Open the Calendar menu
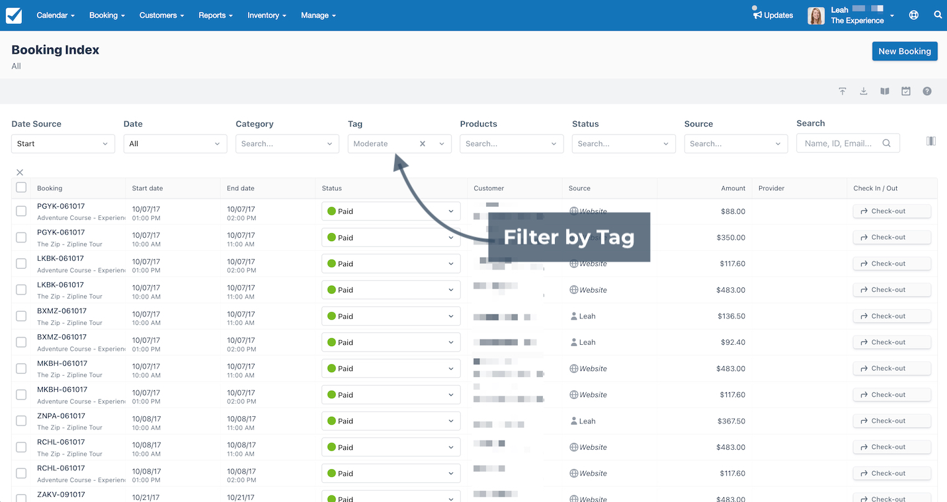Screen dimensions: 947x502 tap(56, 15)
